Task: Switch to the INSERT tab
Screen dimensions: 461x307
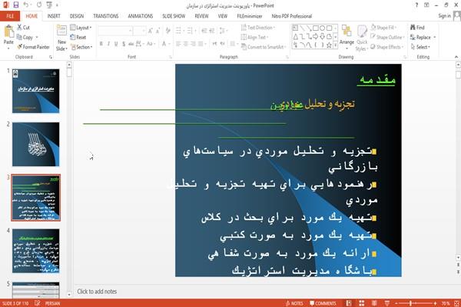Action: pos(54,16)
